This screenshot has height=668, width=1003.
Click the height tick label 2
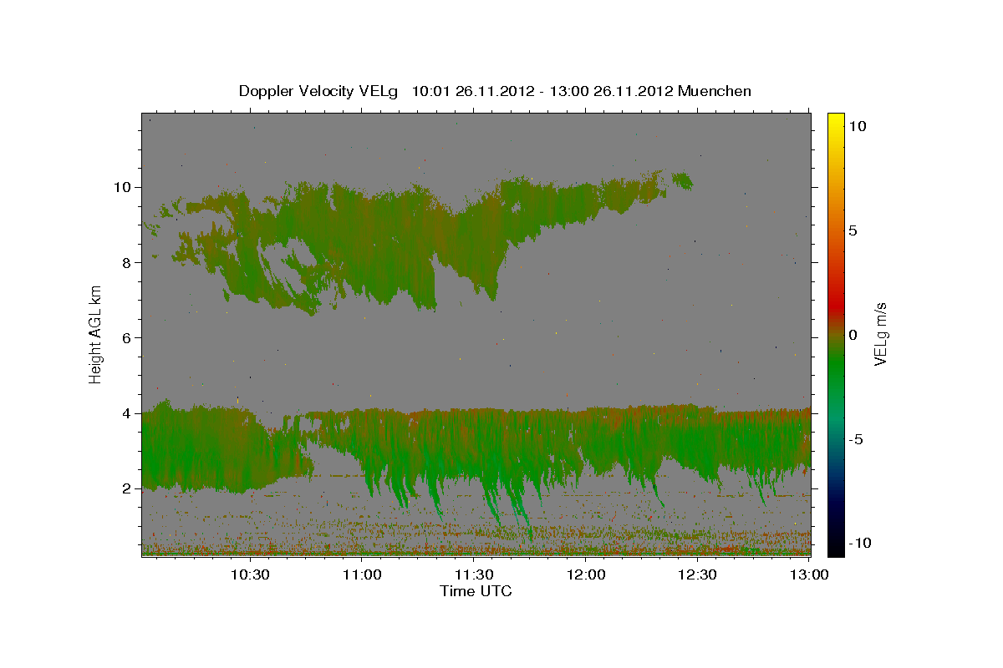129,488
